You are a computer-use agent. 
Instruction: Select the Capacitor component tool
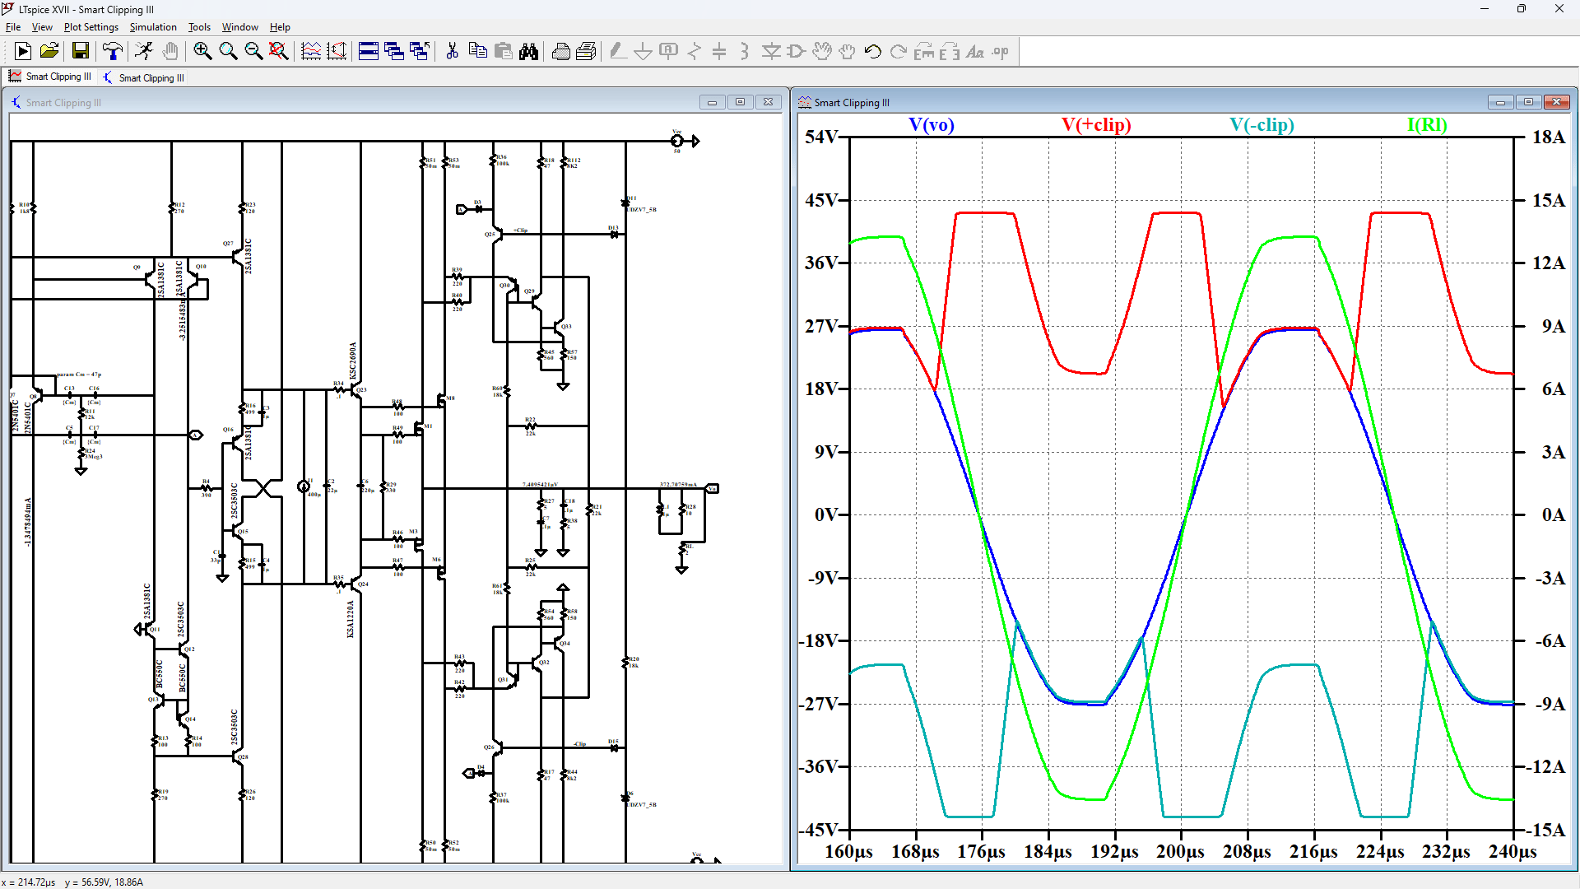tap(720, 51)
